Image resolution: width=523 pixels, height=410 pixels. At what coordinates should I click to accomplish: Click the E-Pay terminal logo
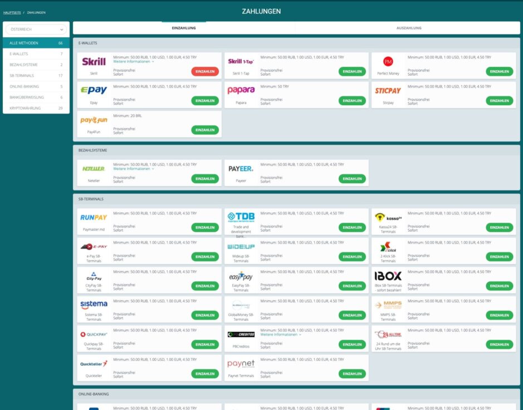point(94,247)
